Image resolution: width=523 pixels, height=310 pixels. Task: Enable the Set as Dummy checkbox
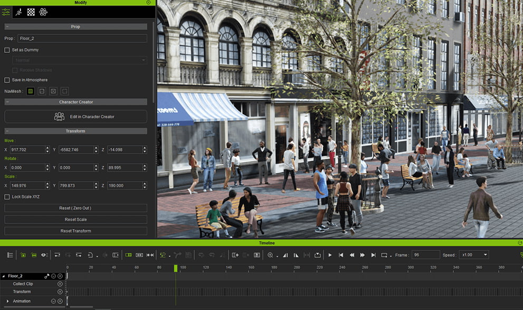pyautogui.click(x=7, y=50)
